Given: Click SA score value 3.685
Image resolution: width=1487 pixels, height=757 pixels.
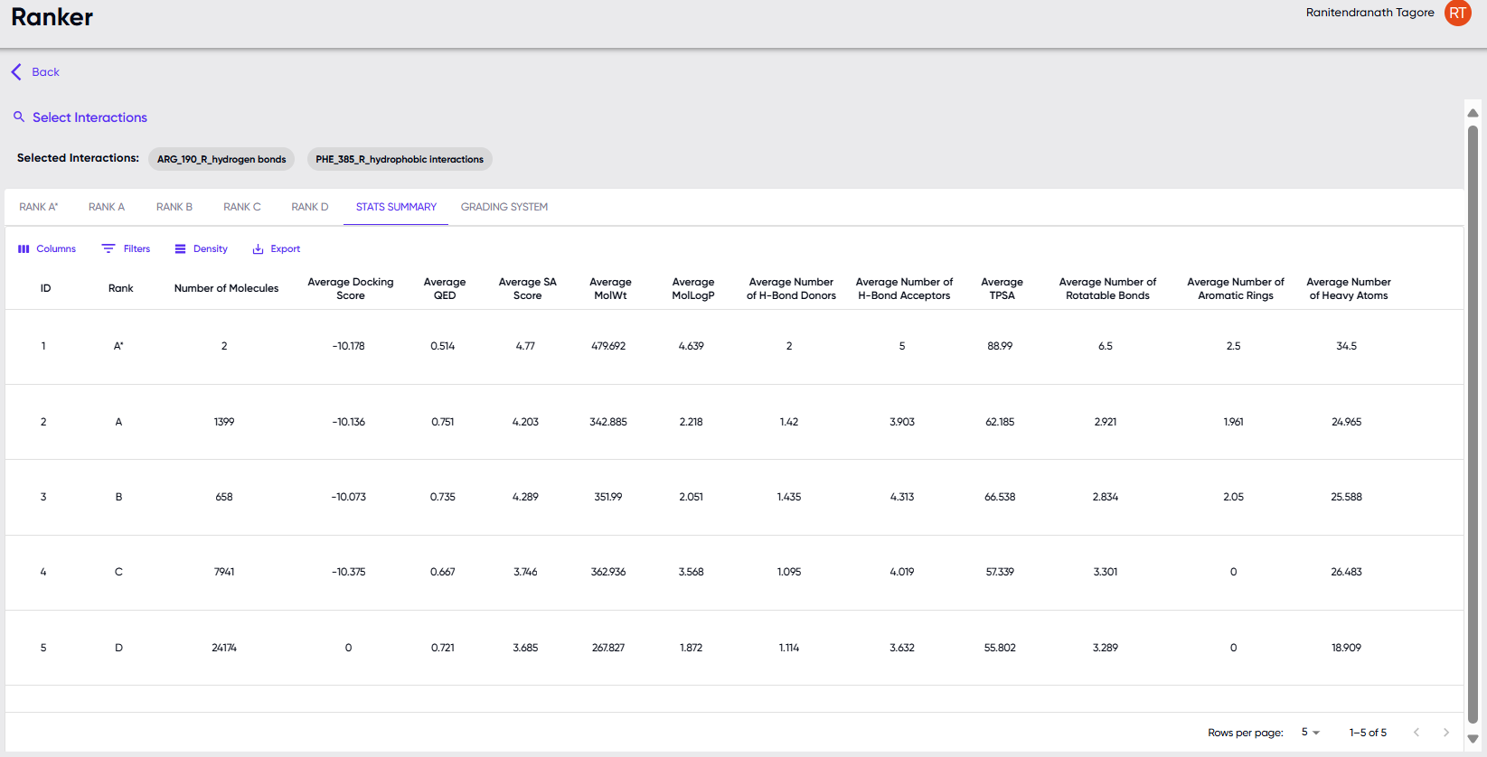Looking at the screenshot, I should coord(525,648).
